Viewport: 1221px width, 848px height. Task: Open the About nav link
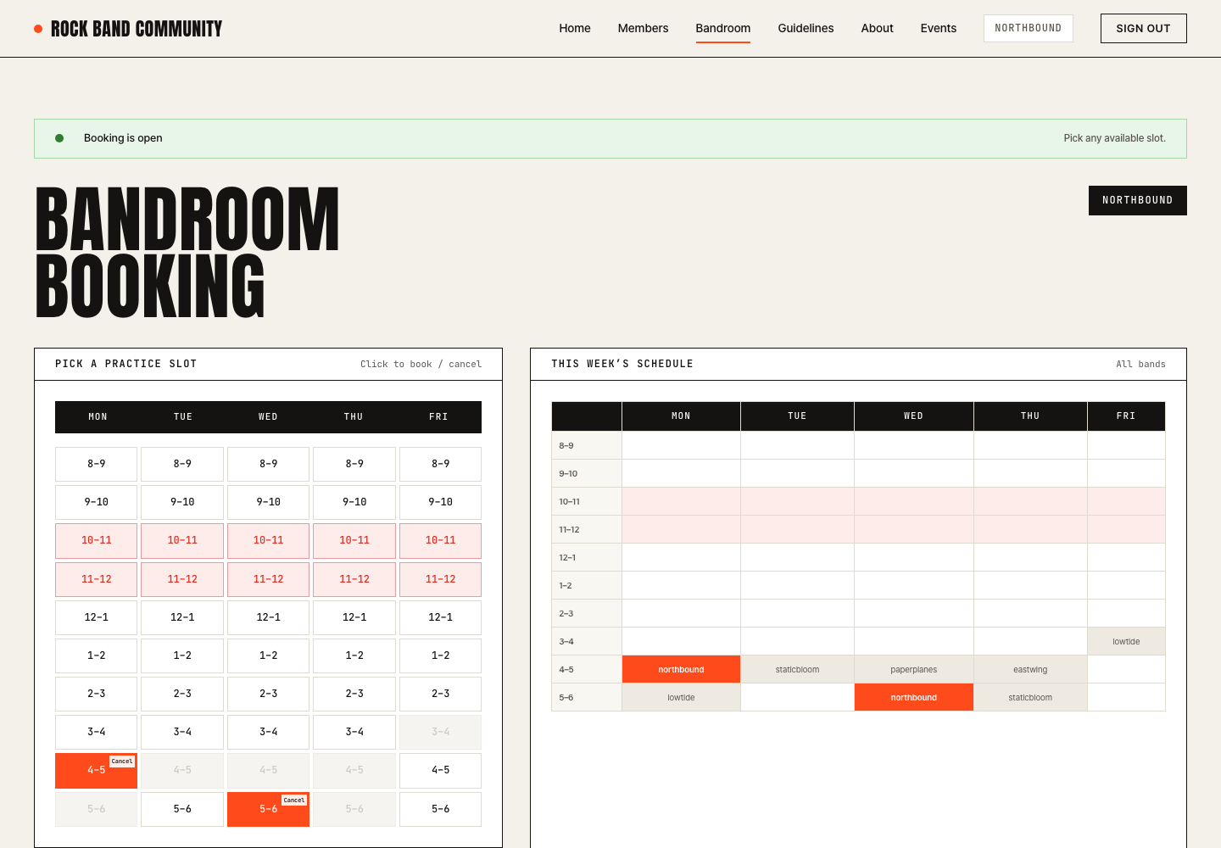click(878, 28)
